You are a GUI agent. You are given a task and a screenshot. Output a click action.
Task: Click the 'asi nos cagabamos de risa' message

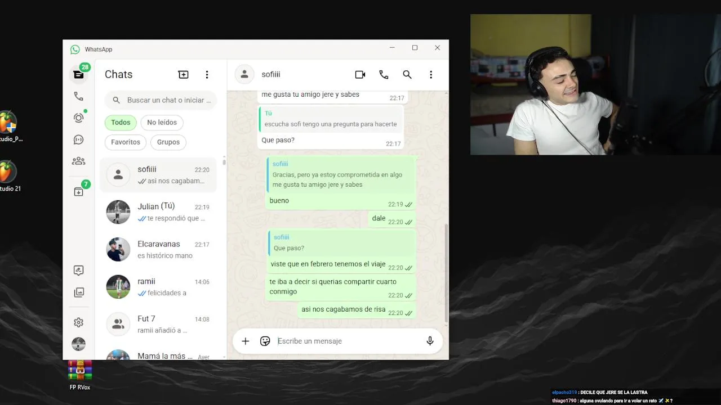point(357,309)
